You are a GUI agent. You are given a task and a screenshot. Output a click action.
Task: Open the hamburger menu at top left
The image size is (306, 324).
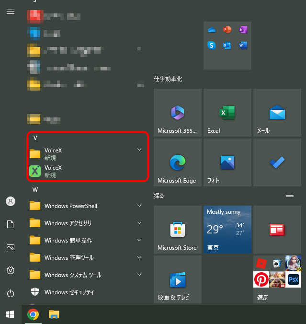tap(10, 12)
